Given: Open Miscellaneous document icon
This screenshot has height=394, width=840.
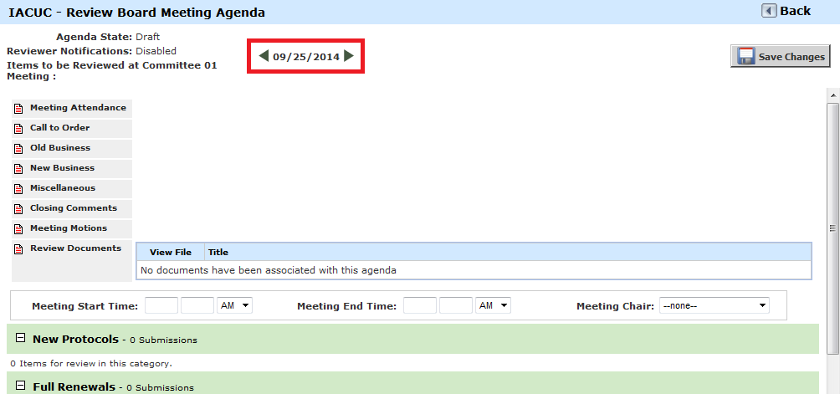Looking at the screenshot, I should (18, 189).
